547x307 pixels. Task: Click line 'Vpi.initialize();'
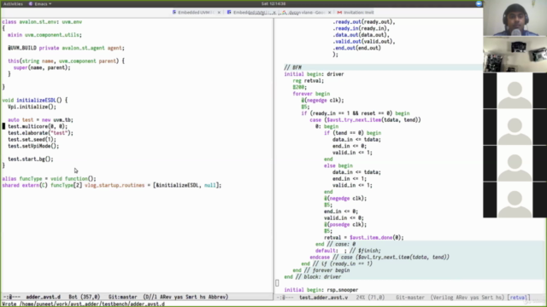[32, 107]
